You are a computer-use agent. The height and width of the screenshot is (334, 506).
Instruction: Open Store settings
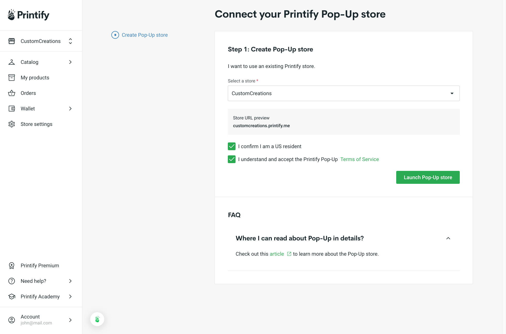click(36, 124)
